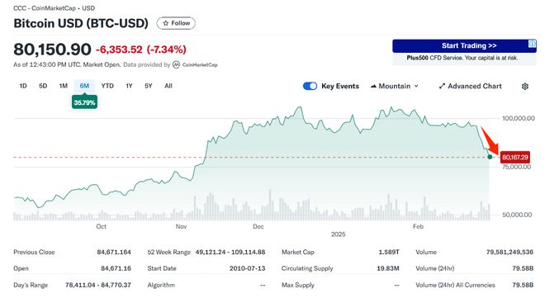The height and width of the screenshot is (298, 545).
Task: Click the Market Cap value 1.589T
Action: point(389,252)
